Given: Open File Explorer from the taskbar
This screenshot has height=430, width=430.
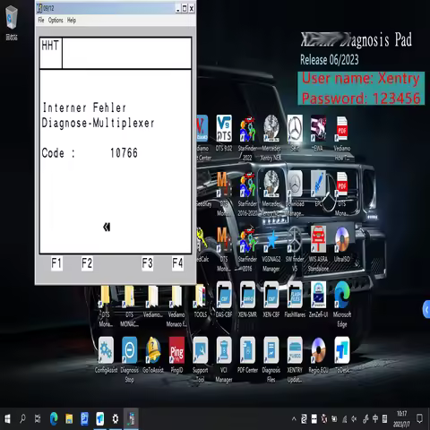Looking at the screenshot, I should click(x=69, y=419).
